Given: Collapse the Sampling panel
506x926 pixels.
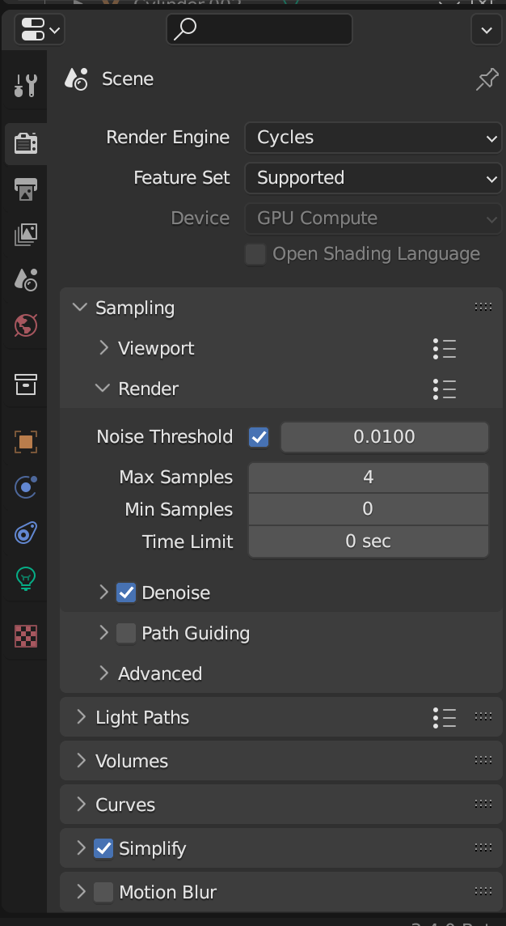Looking at the screenshot, I should 79,308.
